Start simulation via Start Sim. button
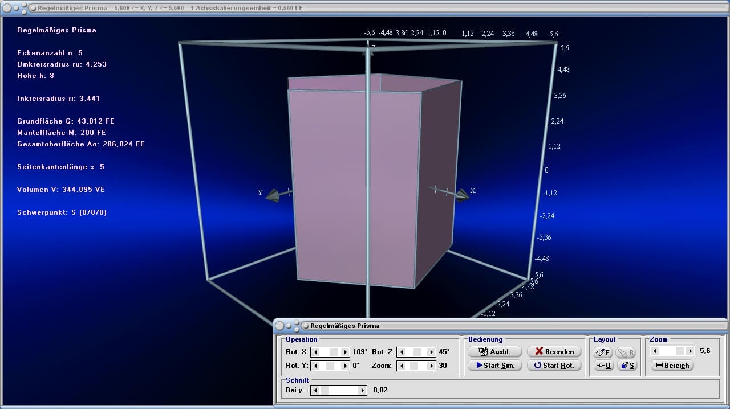This screenshot has width=730, height=410. click(x=494, y=366)
